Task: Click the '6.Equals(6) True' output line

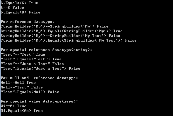Action: click(x=19, y=3)
